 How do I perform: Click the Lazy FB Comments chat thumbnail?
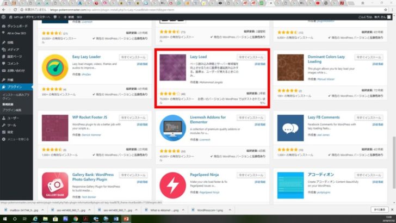pyautogui.click(x=290, y=128)
